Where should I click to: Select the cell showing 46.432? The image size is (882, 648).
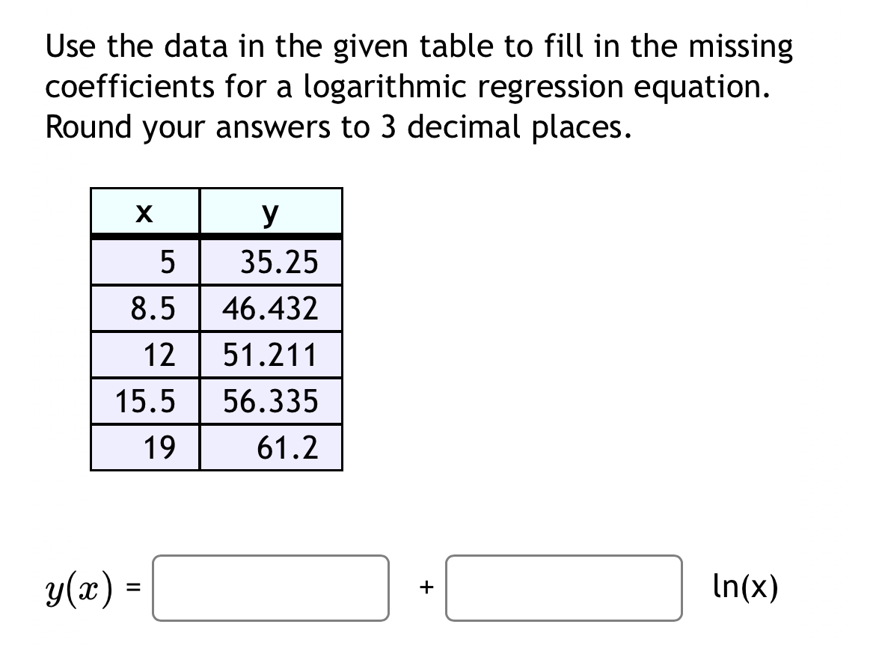coord(270,308)
